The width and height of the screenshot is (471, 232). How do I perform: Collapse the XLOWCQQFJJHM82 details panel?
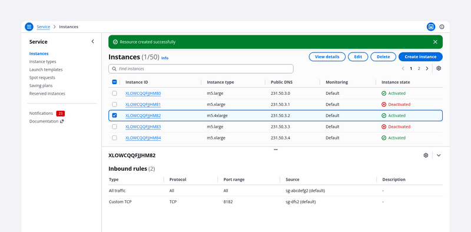[x=439, y=155]
